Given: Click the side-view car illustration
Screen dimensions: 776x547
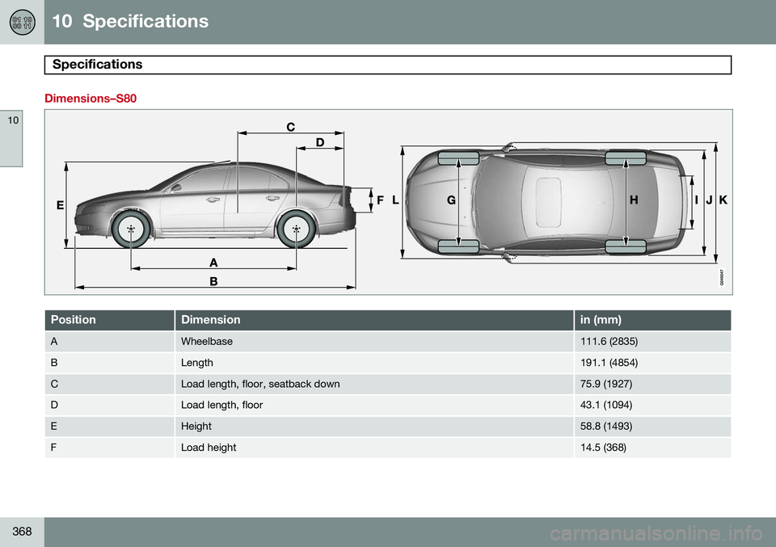Looking at the screenshot, I should tap(215, 205).
